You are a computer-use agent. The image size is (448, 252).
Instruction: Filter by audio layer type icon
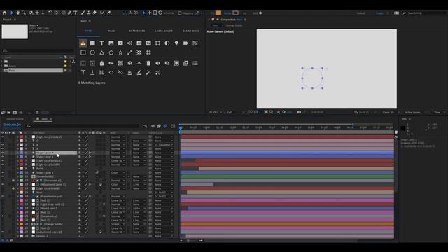click(x=129, y=43)
